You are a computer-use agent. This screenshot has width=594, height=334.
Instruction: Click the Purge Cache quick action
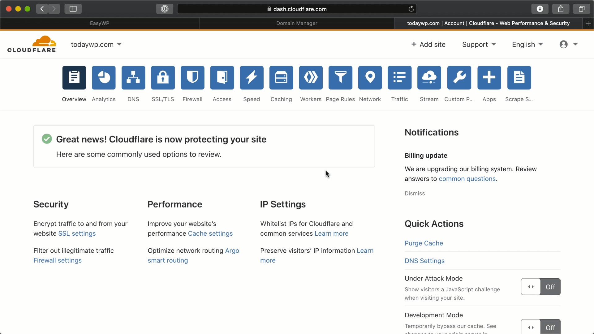[424, 243]
